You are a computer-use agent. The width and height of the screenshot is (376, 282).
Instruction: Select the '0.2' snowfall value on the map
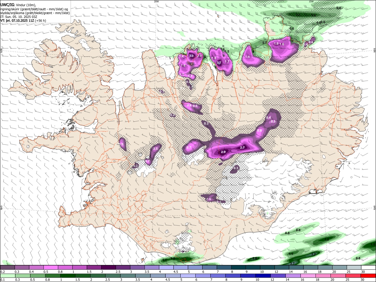[172, 115]
